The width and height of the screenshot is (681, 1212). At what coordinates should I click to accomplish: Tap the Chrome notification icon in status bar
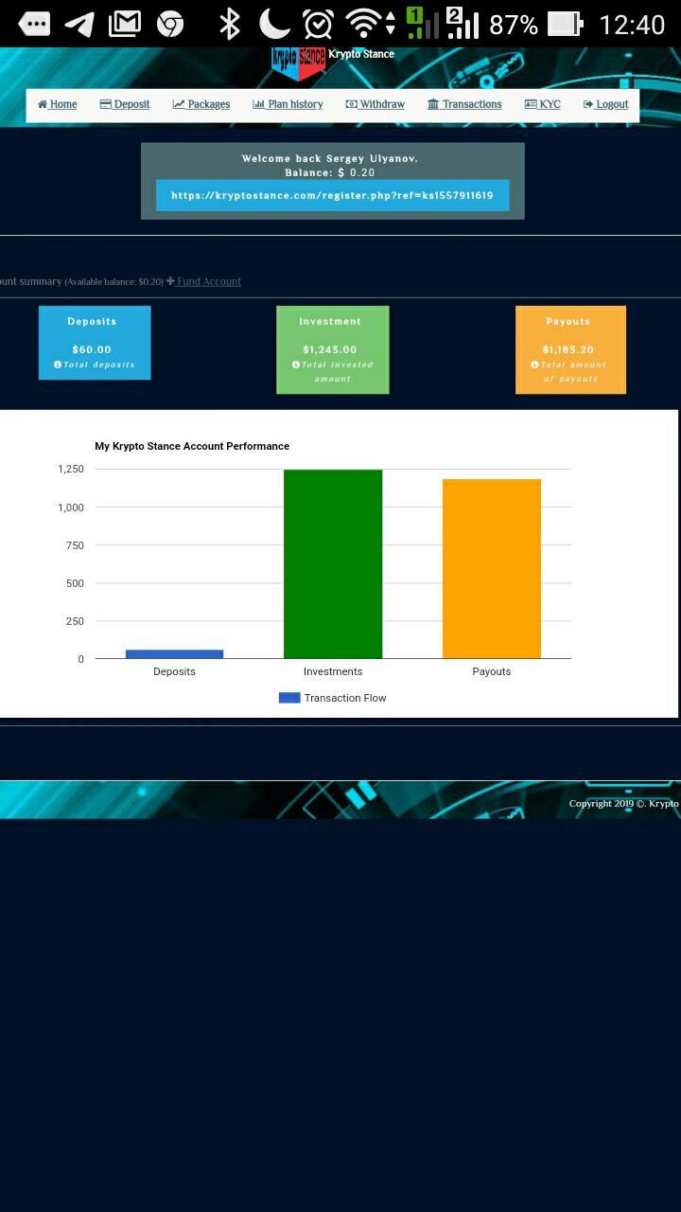click(x=170, y=24)
